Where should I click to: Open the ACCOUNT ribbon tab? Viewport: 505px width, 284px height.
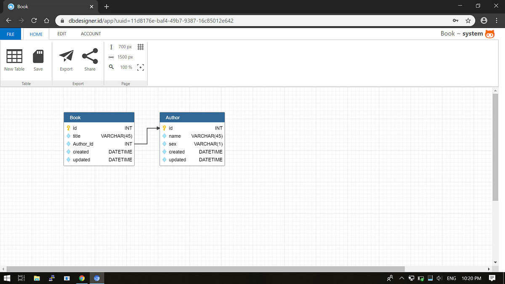(x=91, y=34)
